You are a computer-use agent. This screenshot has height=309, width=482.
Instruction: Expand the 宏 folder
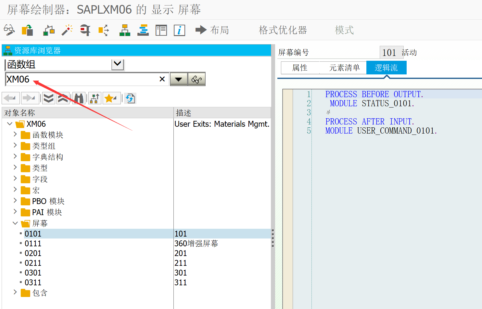pos(15,189)
